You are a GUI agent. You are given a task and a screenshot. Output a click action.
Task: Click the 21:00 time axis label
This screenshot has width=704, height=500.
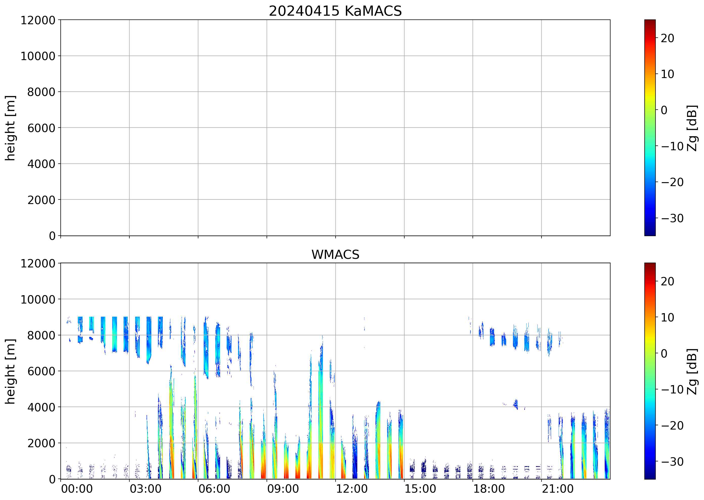tap(558, 489)
